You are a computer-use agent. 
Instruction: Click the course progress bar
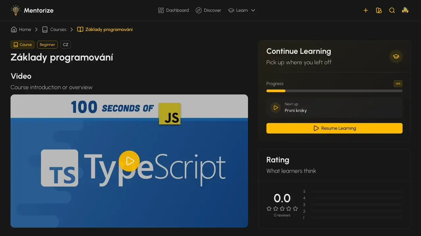click(334, 91)
